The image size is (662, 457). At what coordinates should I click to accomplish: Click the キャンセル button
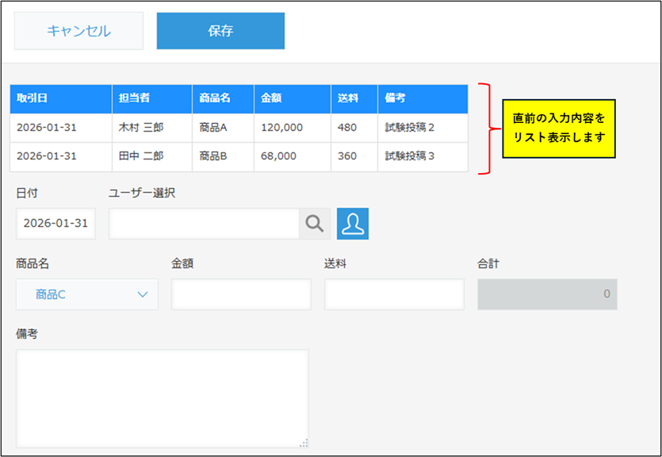[x=78, y=32]
